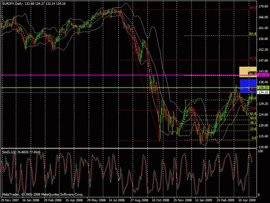Select the yellow 61.8 Fibonacci level label
The height and width of the screenshot is (203, 270).
pyautogui.click(x=253, y=114)
